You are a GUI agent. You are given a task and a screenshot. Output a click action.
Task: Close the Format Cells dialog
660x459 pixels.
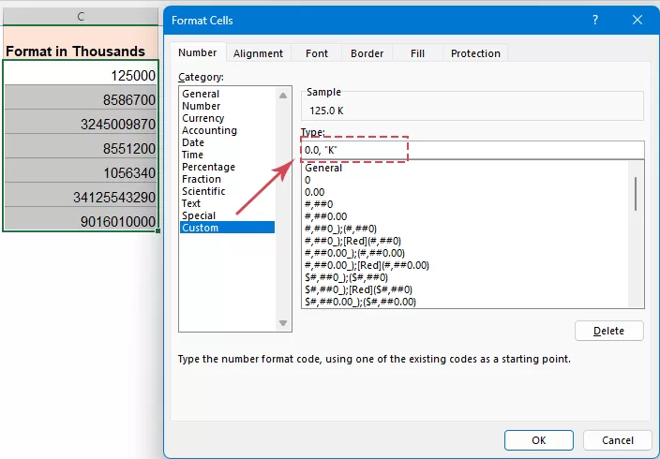(x=637, y=20)
